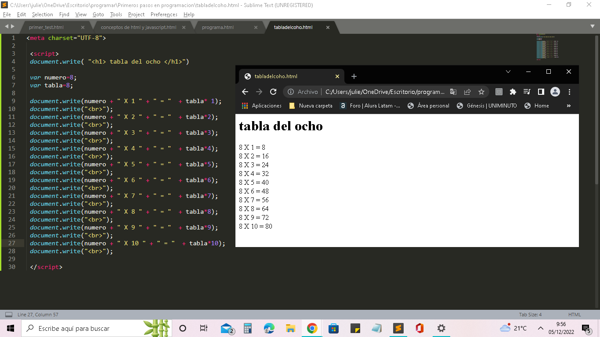Open the Chrome extensions puzzle icon
This screenshot has width=600, height=337.
click(x=513, y=92)
